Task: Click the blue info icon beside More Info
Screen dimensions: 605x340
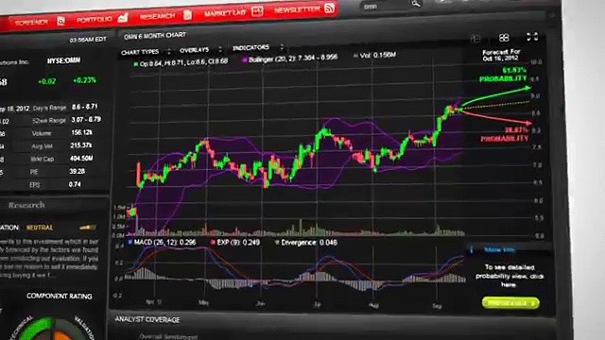Action: (x=472, y=249)
